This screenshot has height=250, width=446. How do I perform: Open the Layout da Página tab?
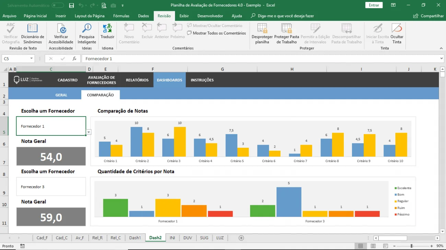pyautogui.click(x=90, y=16)
